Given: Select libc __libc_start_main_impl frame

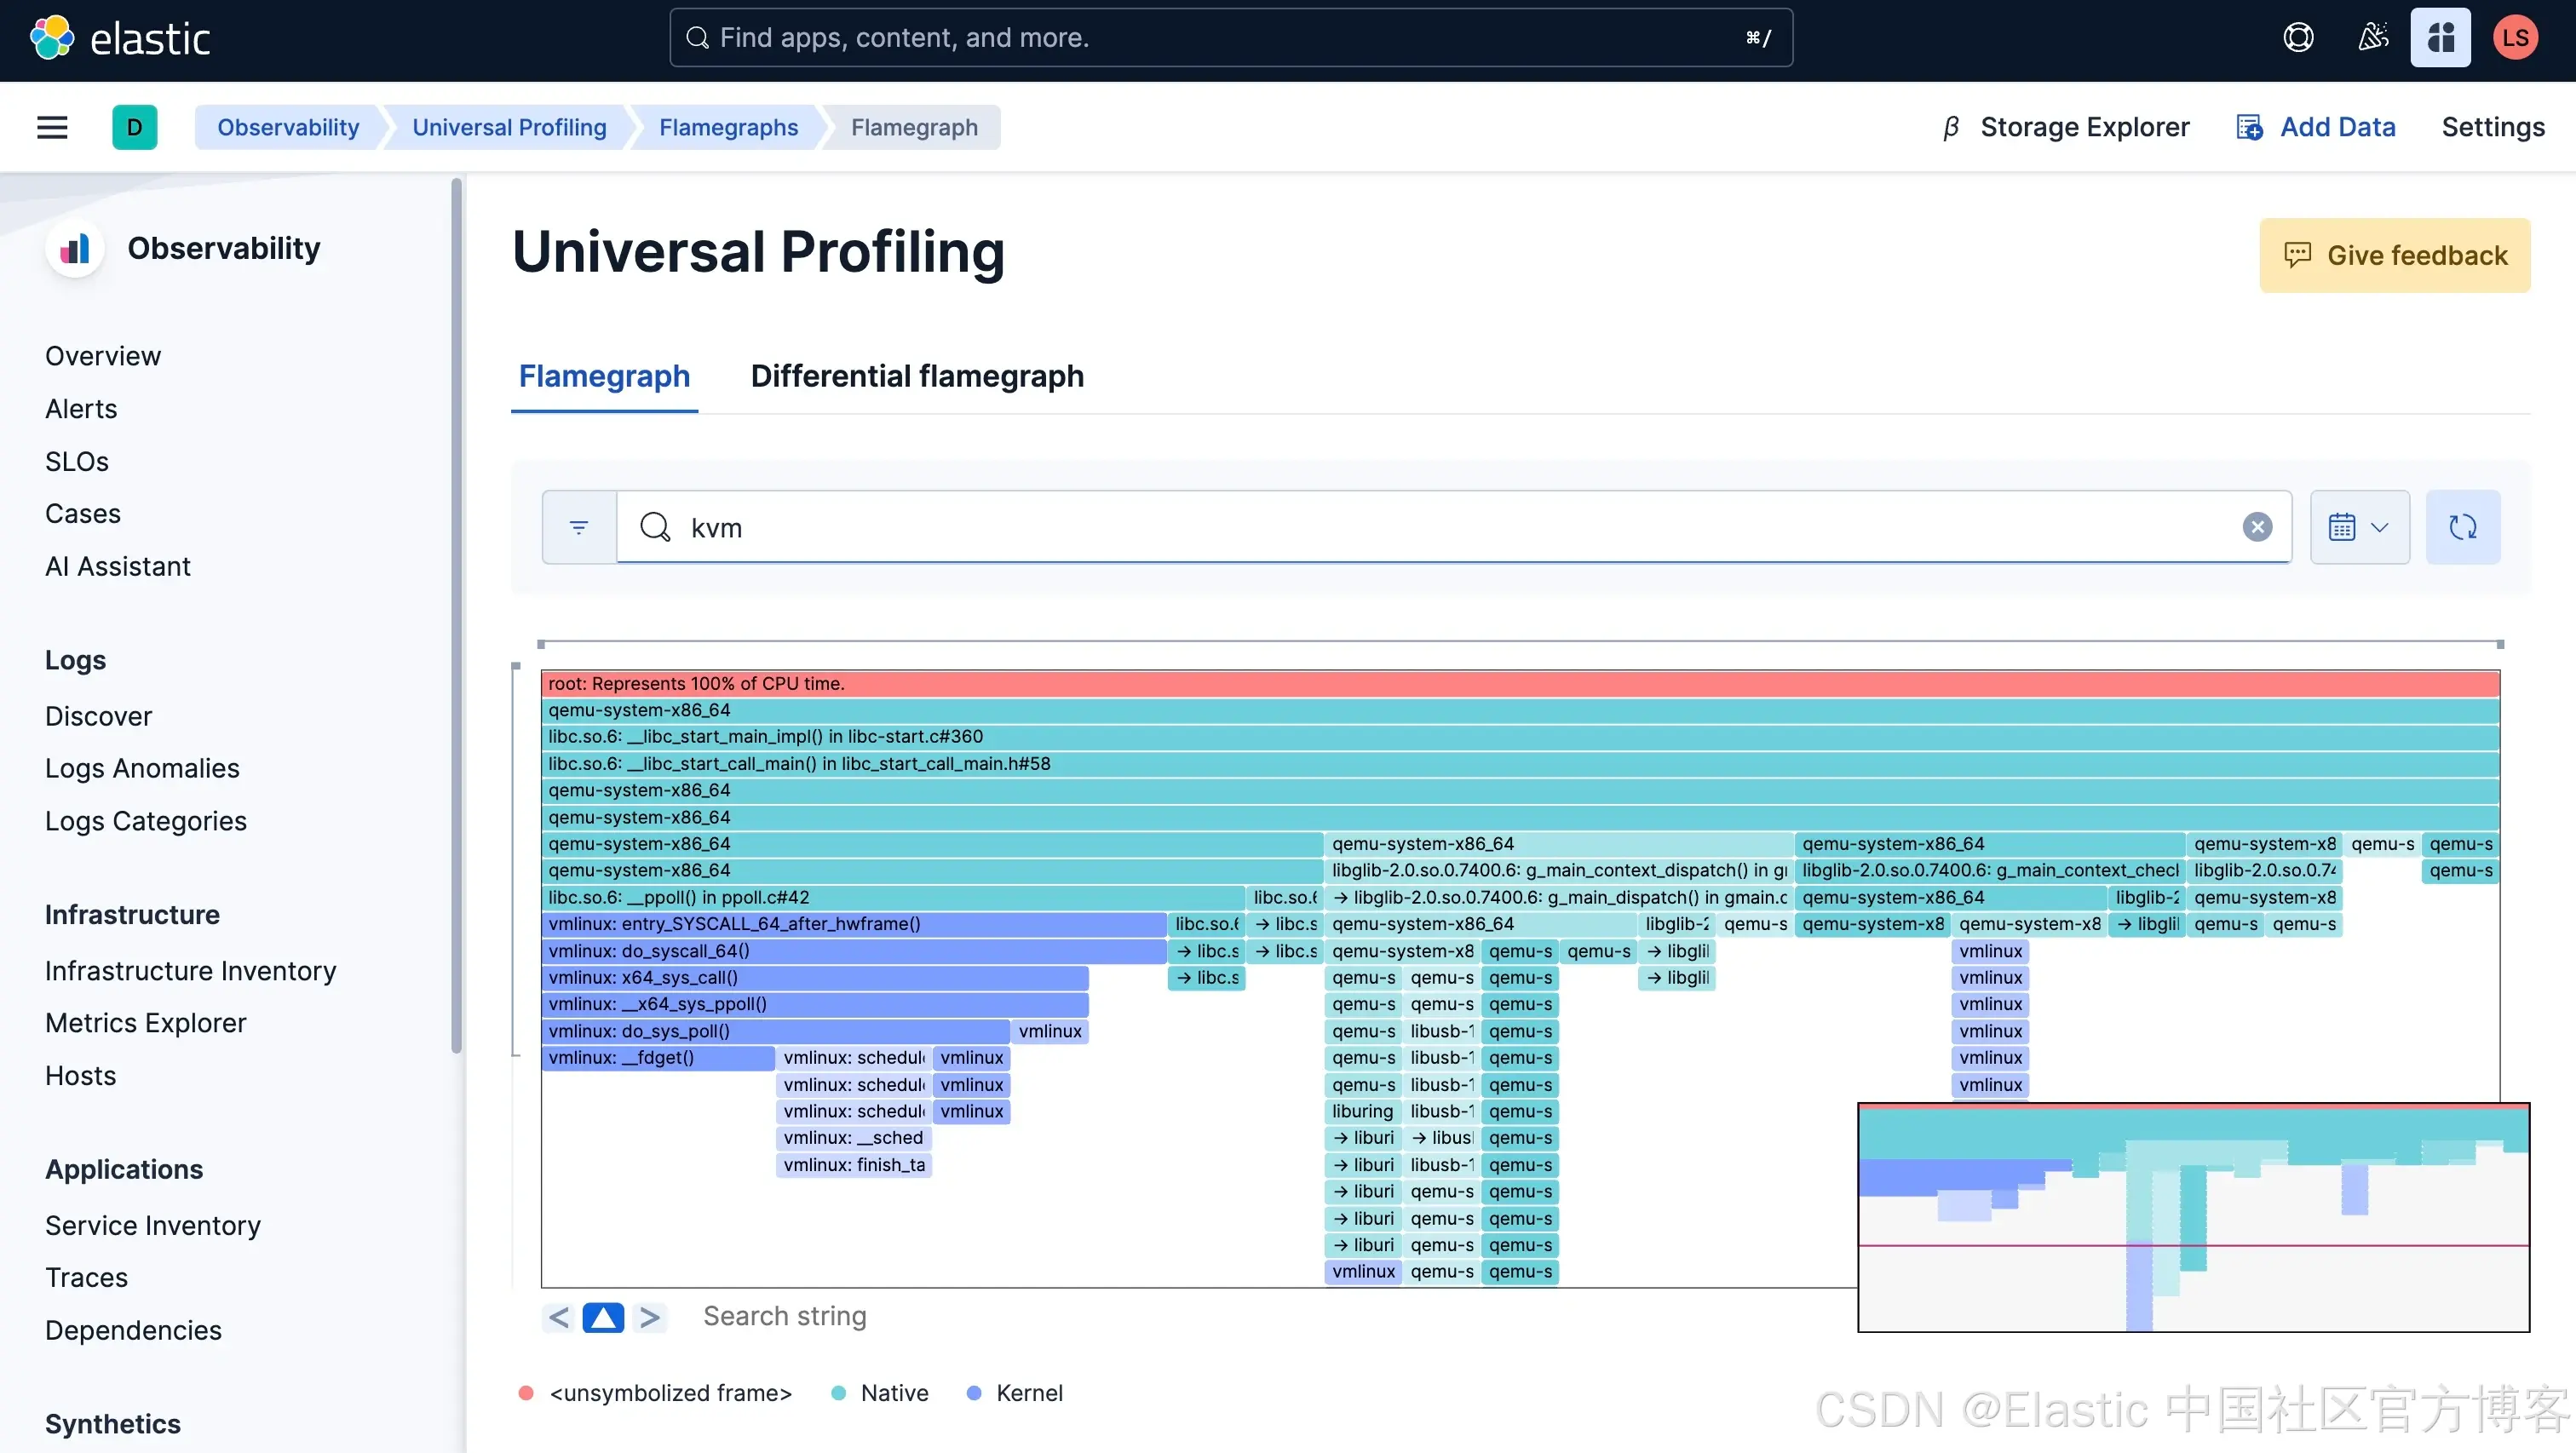Looking at the screenshot, I should tap(1520, 737).
